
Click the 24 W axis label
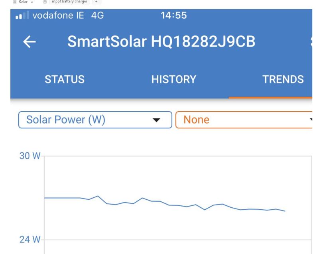pyautogui.click(x=30, y=240)
